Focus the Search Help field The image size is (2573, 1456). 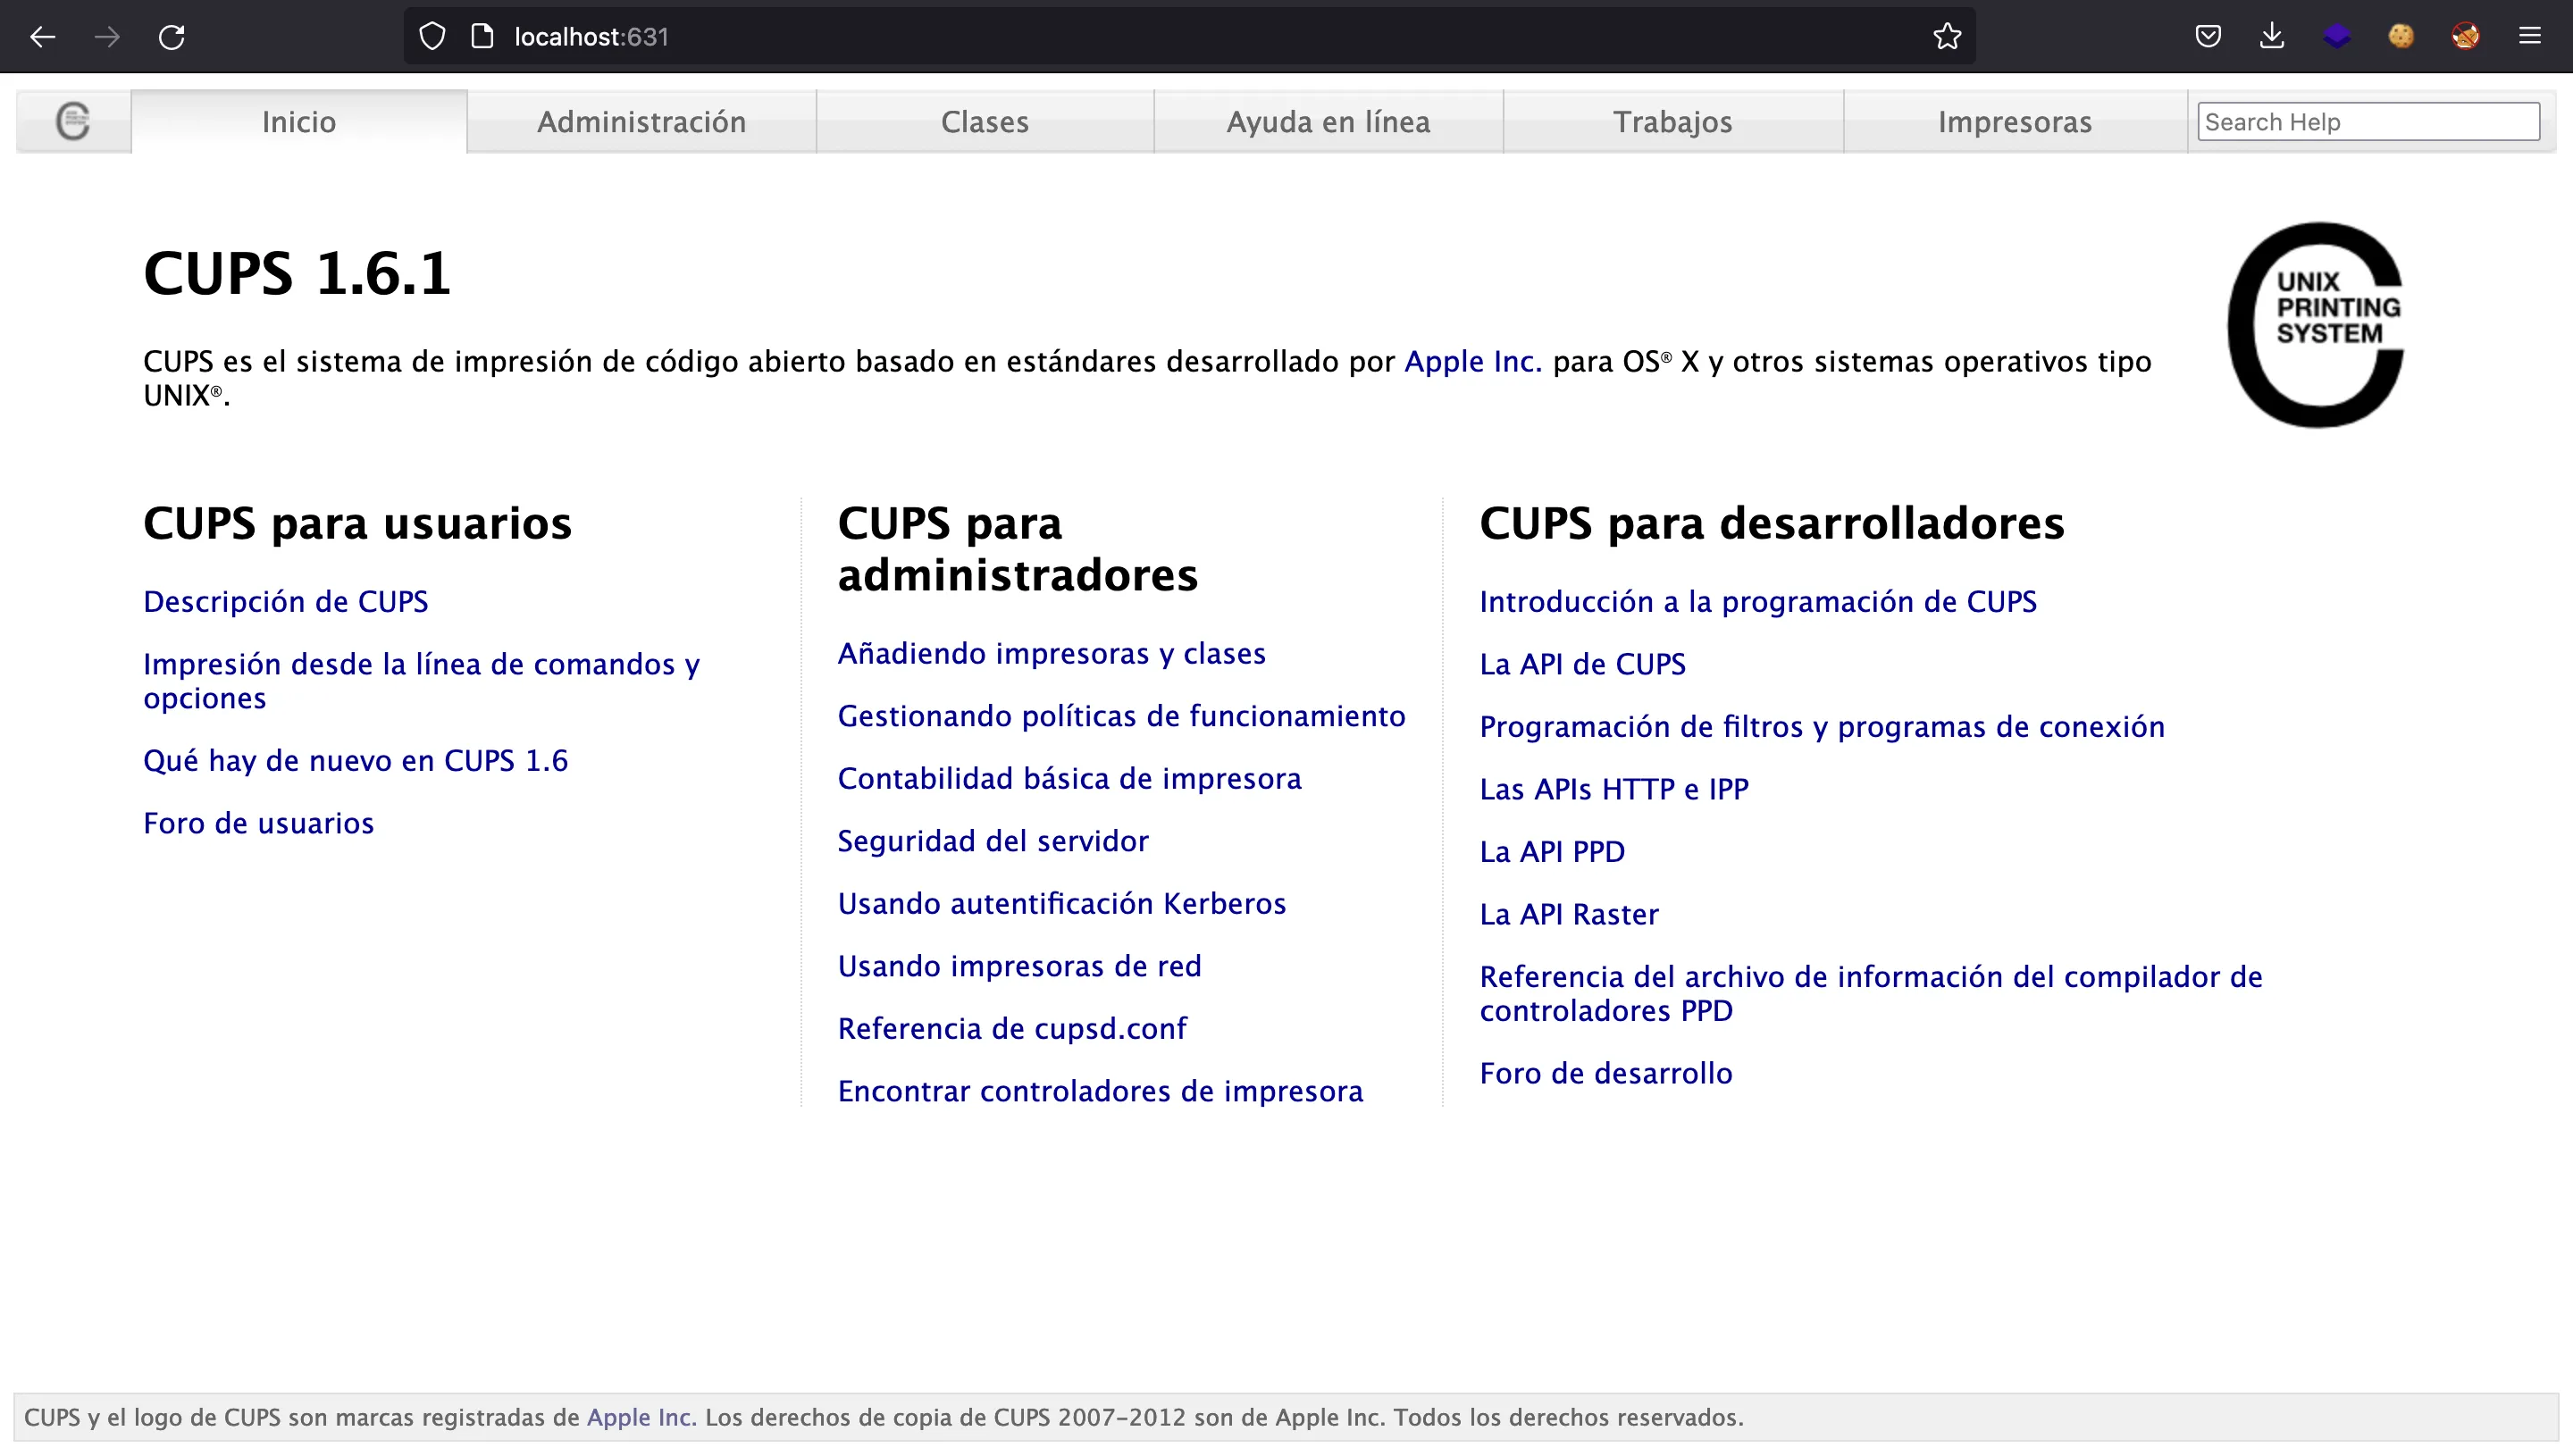click(2368, 122)
